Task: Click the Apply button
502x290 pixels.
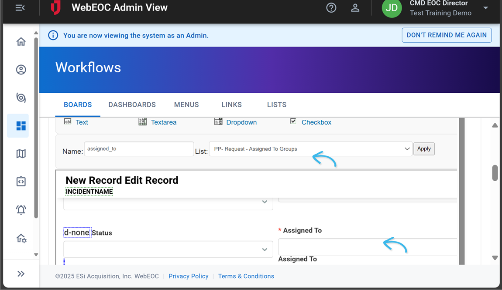Action: click(x=423, y=148)
